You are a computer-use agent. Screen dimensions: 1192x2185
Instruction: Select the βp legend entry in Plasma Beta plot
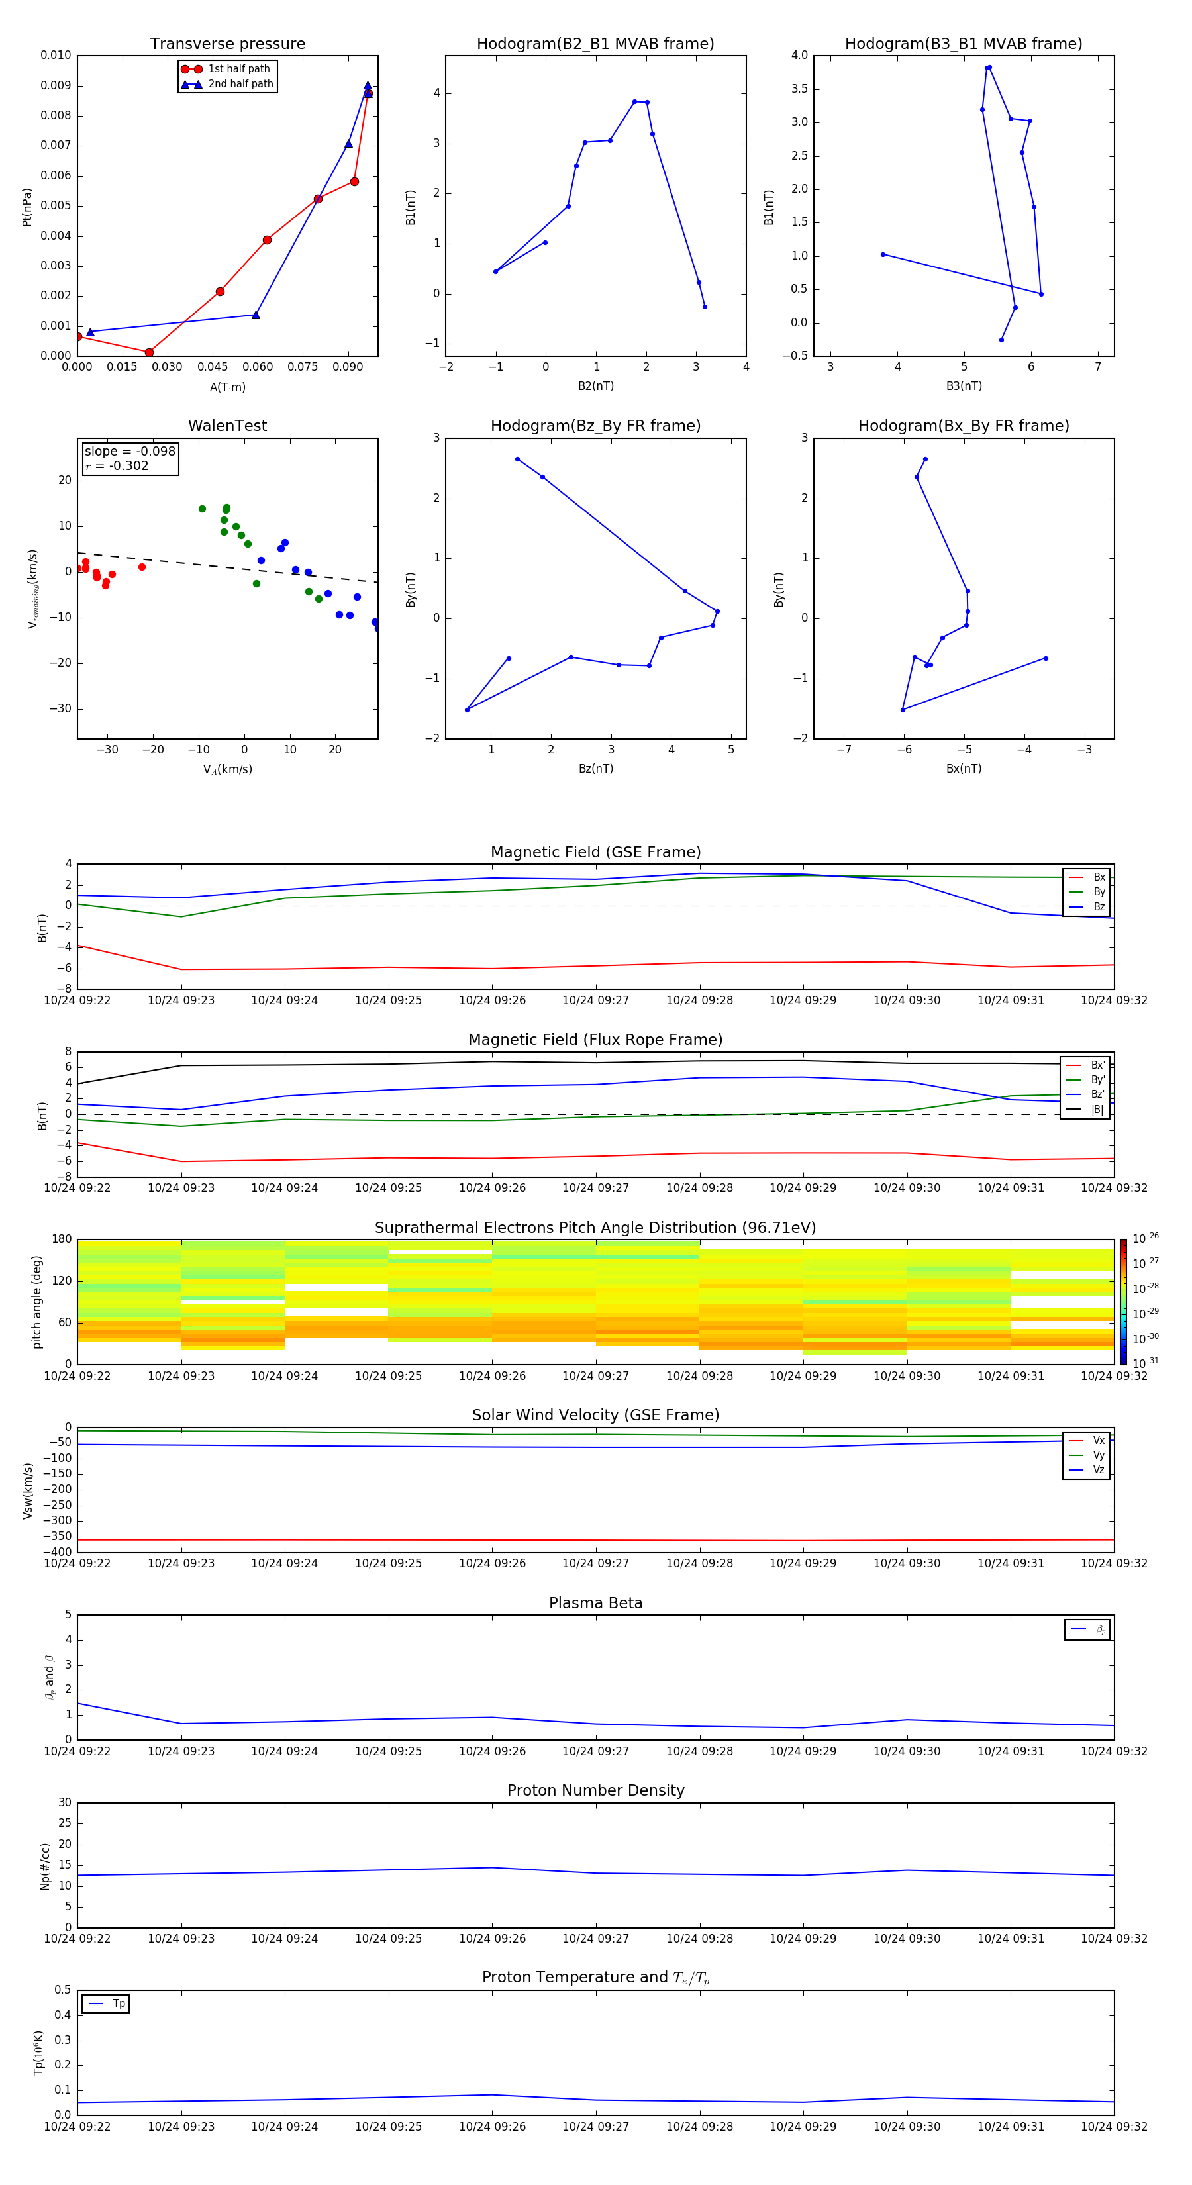pos(1087,1629)
